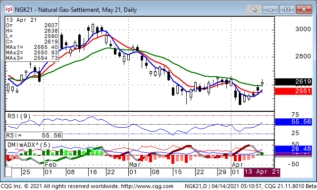The width and height of the screenshot is (317, 190).
Task: Click the CQG chart icon in title bar
Action: [9, 9]
